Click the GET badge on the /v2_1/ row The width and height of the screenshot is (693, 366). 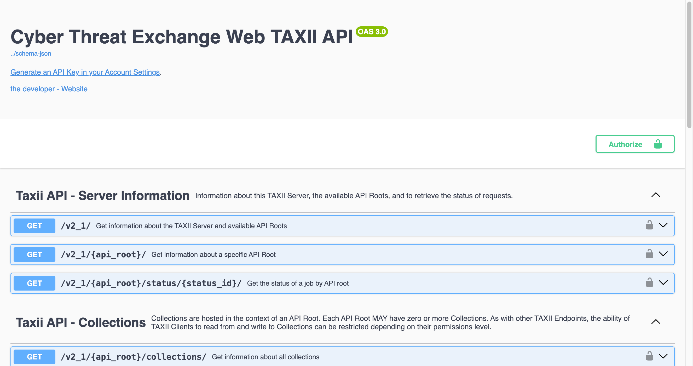(x=34, y=226)
